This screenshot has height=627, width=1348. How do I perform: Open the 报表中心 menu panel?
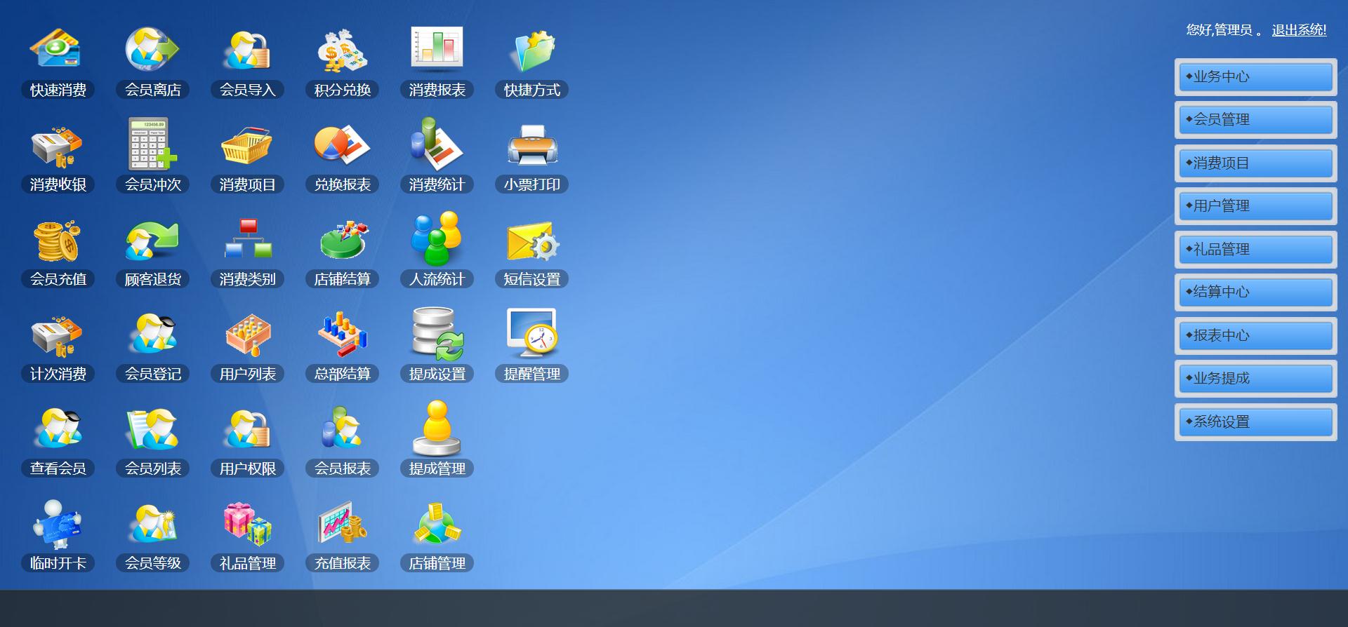coord(1255,336)
